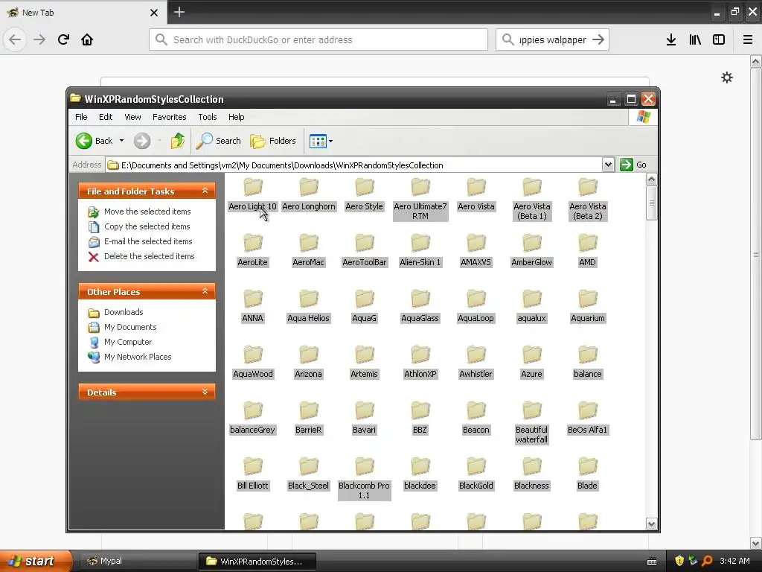Go to browser home page
762x572 pixels.
click(87, 39)
